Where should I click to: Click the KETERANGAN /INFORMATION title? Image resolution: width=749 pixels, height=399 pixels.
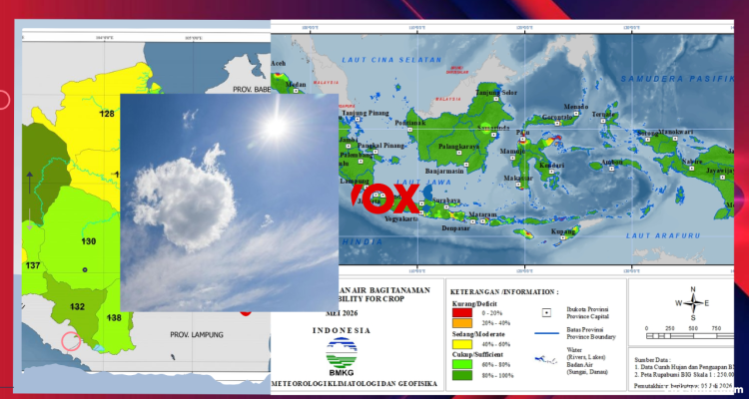coord(504,291)
